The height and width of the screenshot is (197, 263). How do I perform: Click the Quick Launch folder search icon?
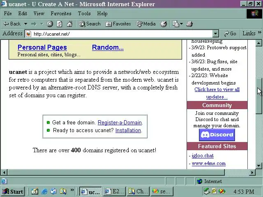tap(63, 192)
